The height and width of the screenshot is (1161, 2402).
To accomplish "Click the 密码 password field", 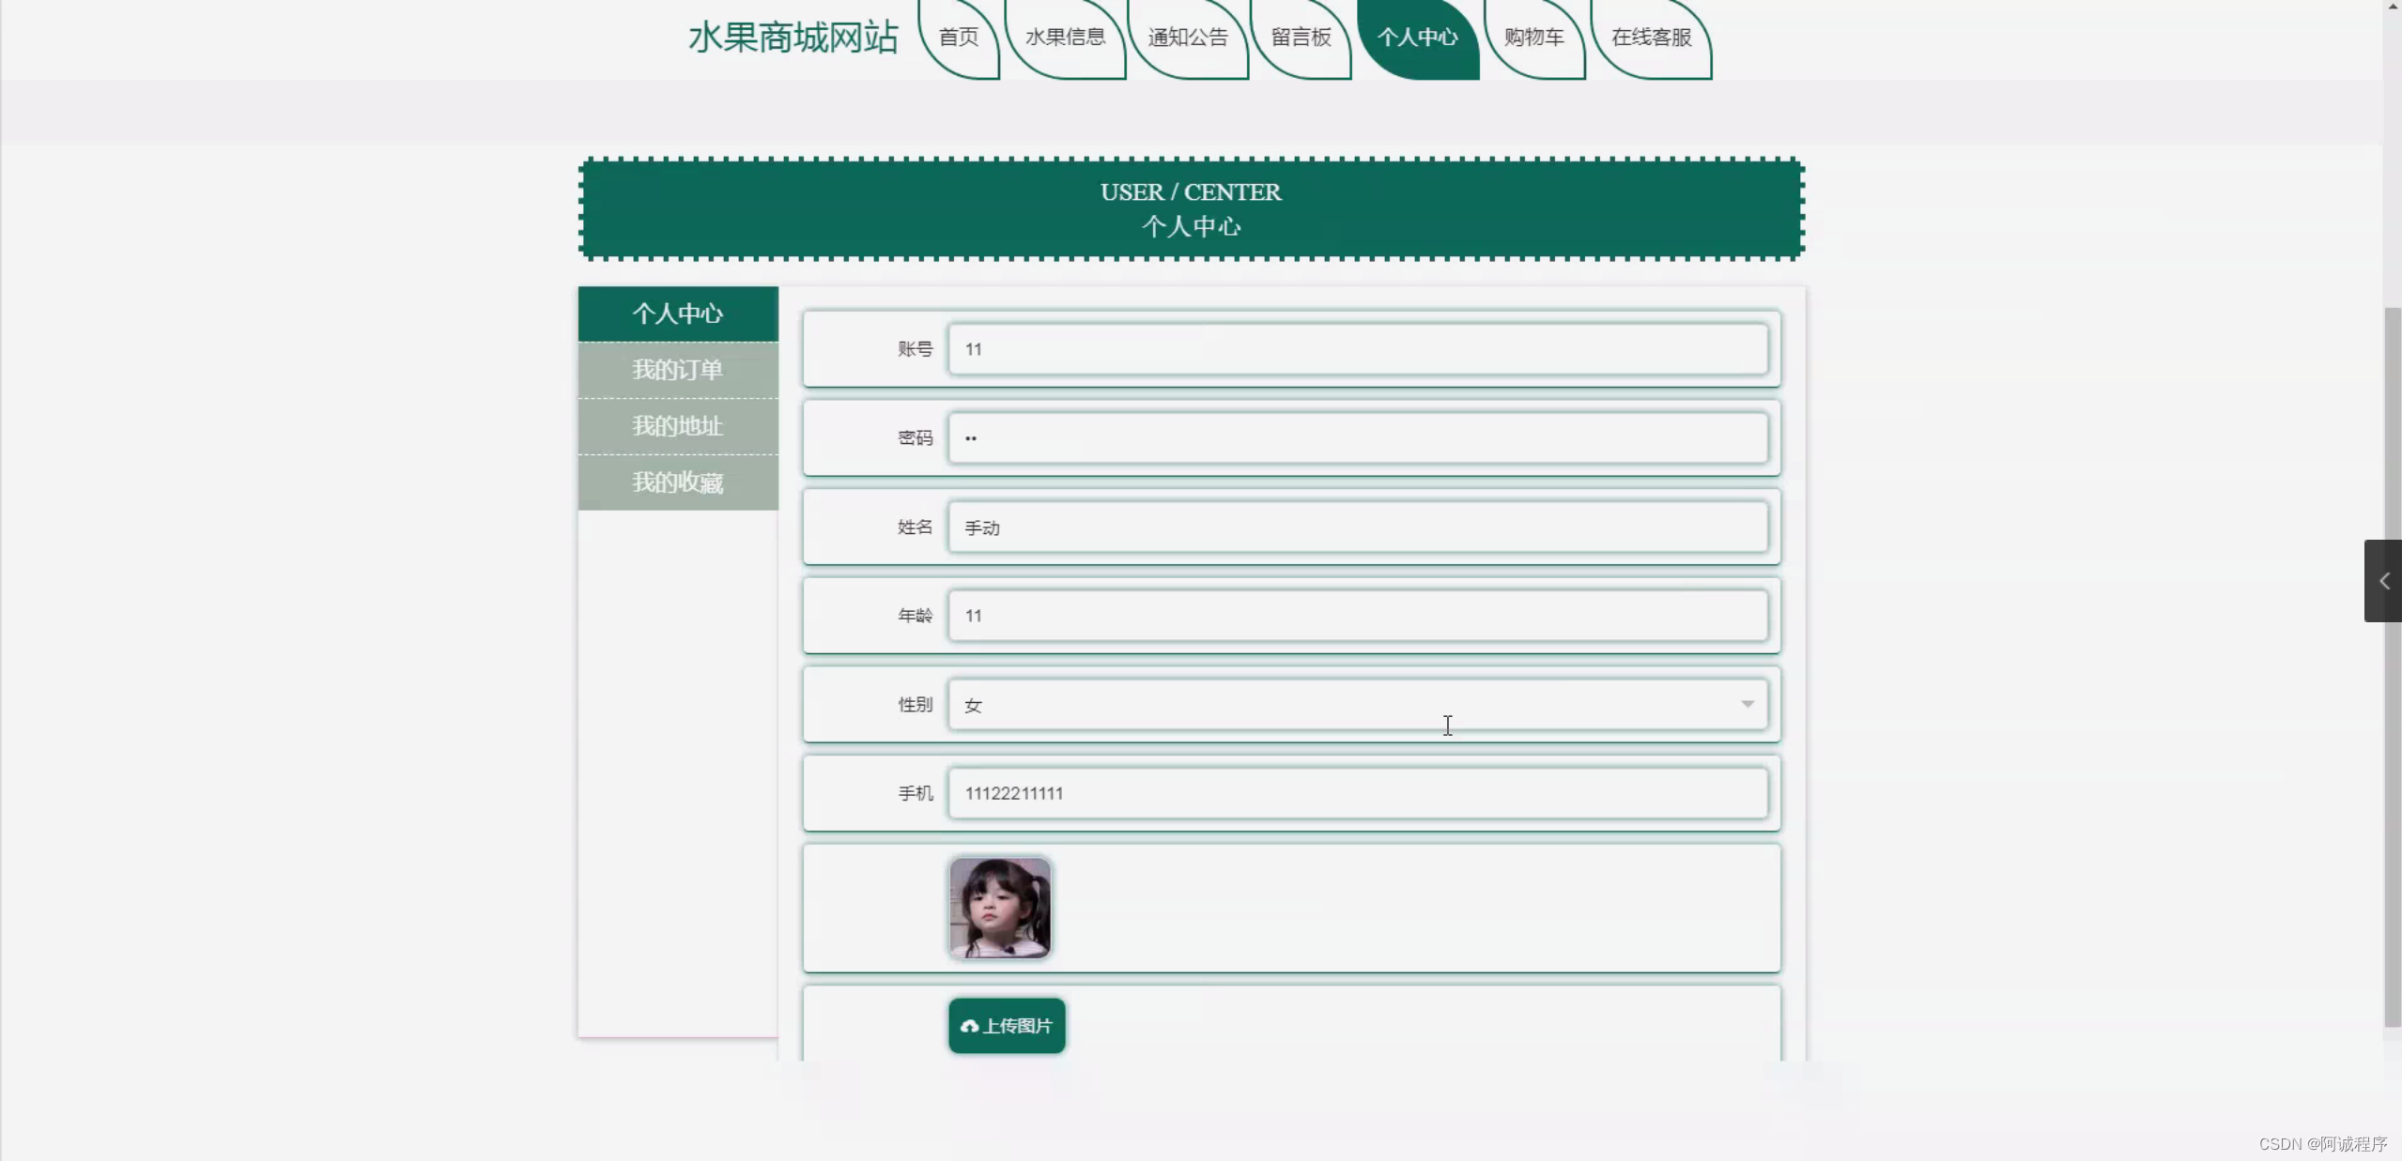I will tap(1357, 437).
